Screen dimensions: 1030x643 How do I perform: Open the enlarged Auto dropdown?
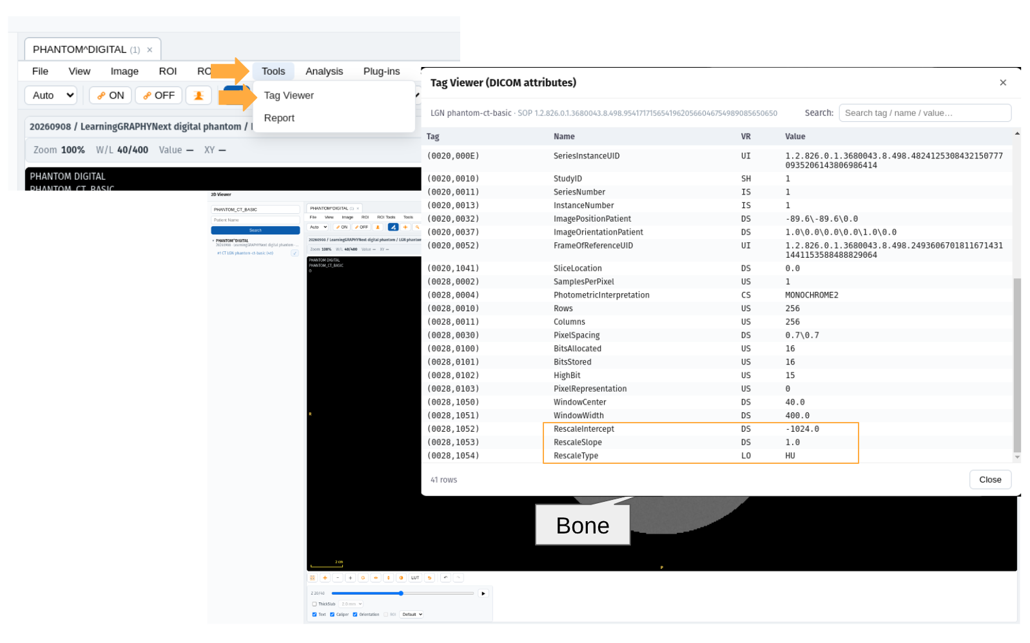point(51,95)
